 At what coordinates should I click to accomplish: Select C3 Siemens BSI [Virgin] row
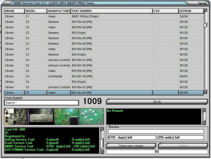coord(104,55)
